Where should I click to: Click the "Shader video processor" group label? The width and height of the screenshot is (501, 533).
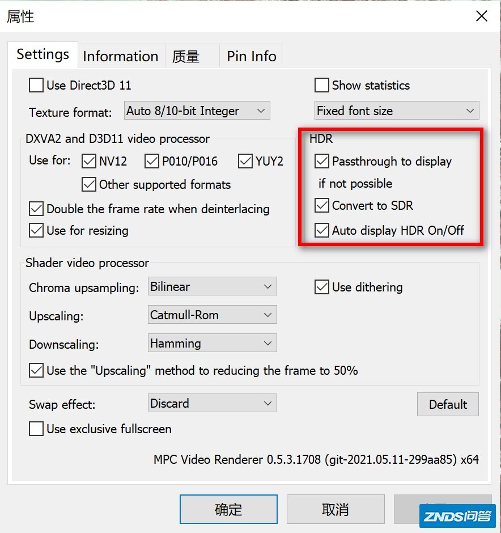(87, 263)
